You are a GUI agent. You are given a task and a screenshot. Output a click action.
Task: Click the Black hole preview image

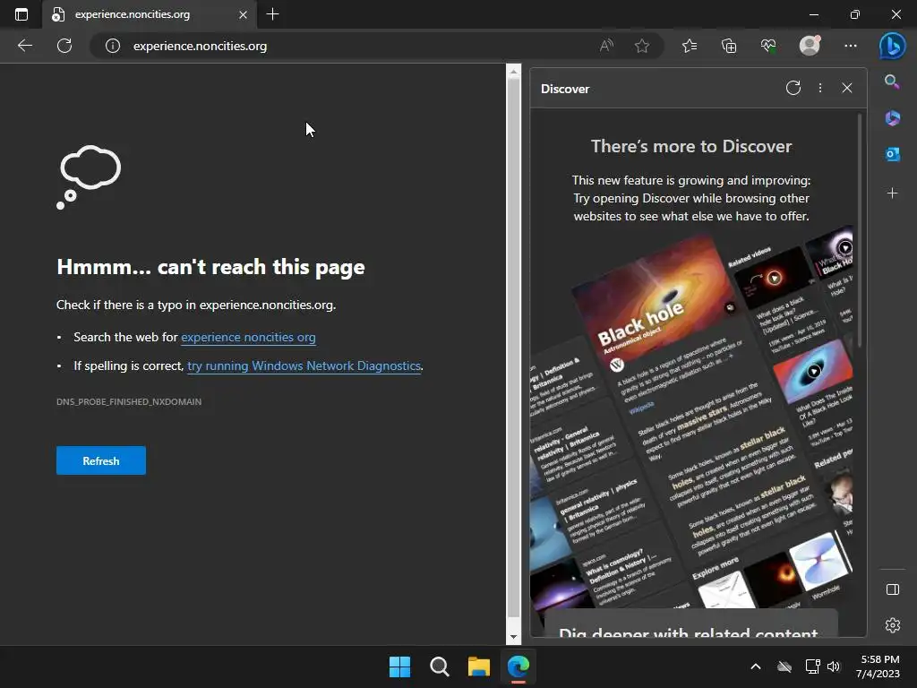tap(652, 297)
